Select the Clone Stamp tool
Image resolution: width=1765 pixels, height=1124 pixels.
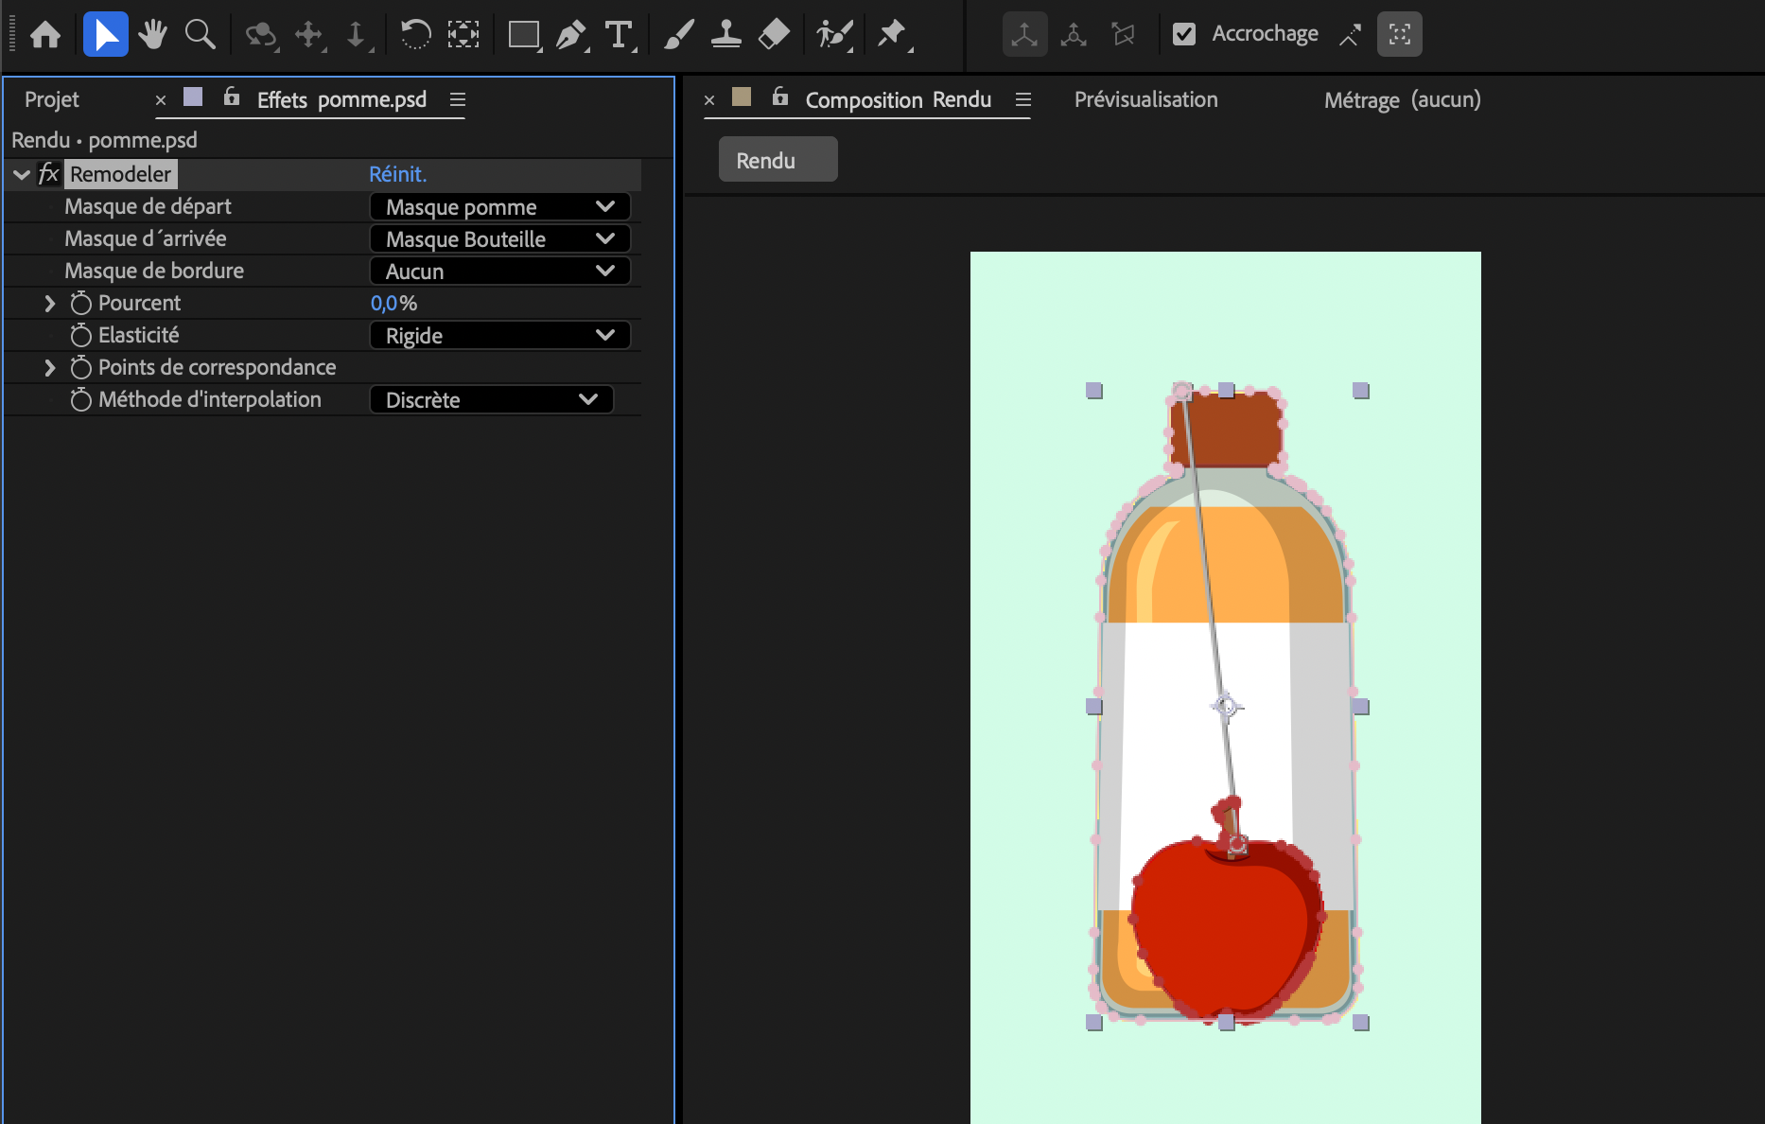[725, 35]
